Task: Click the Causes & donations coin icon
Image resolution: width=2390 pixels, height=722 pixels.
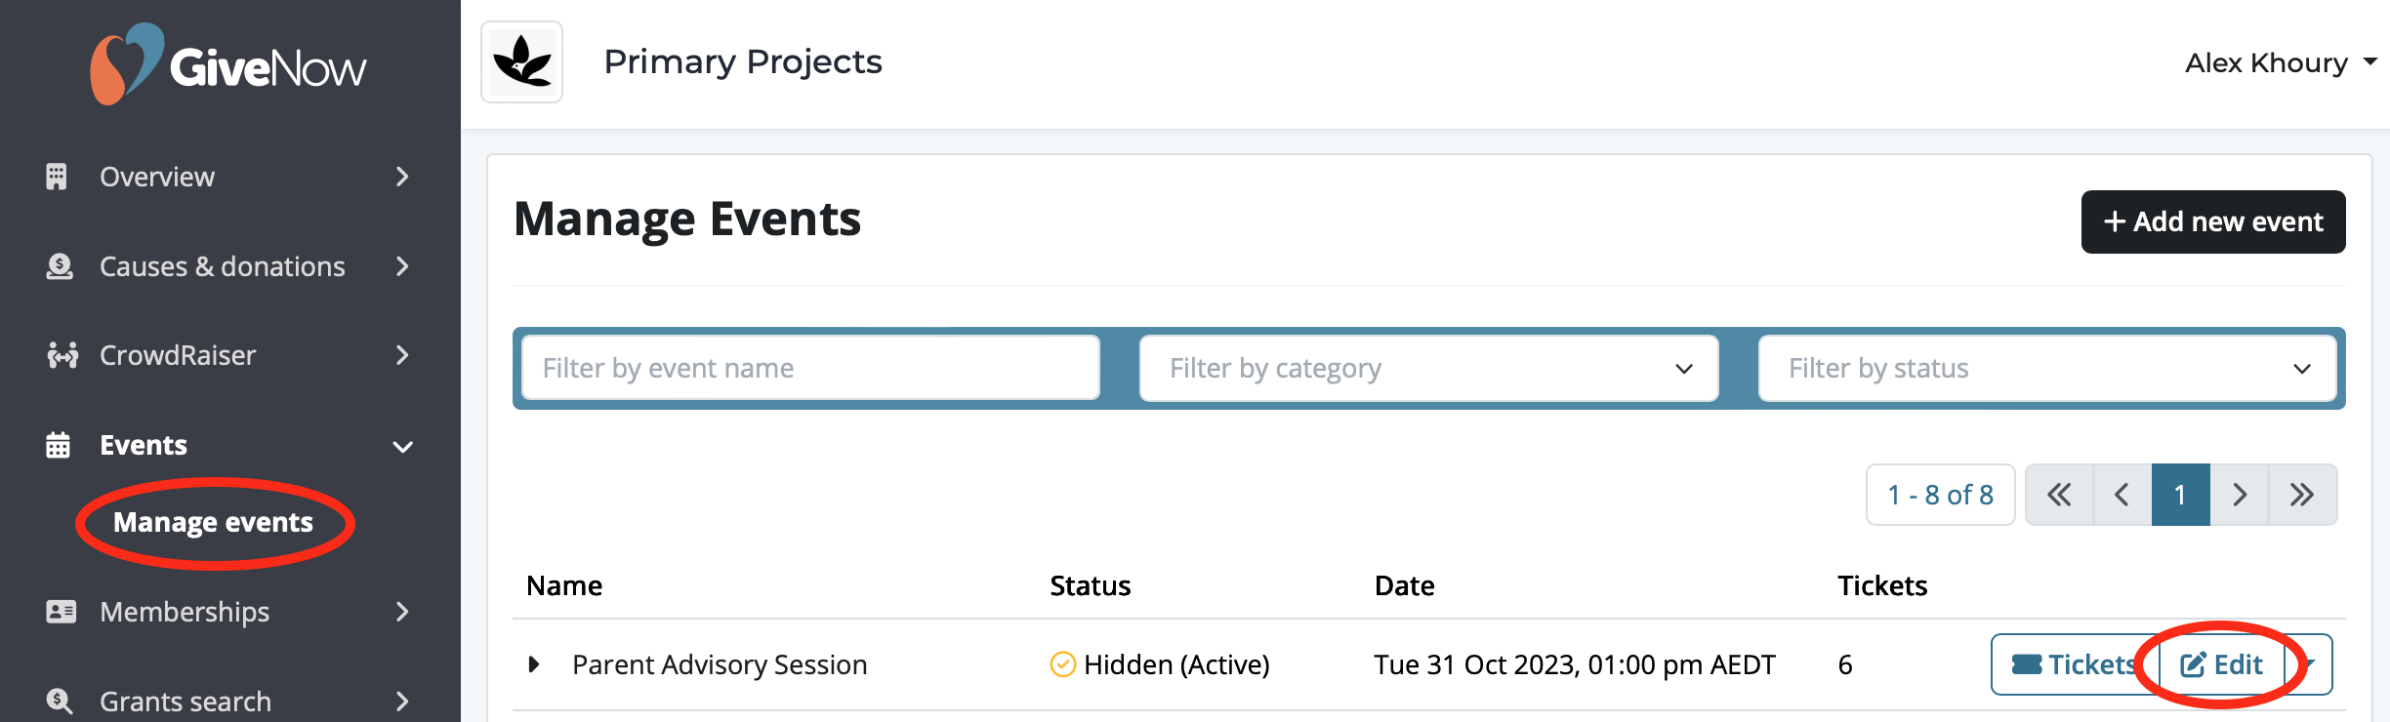Action: coord(60,266)
